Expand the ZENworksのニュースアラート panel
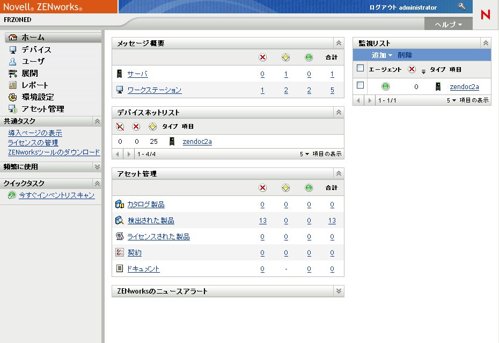 pyautogui.click(x=339, y=291)
